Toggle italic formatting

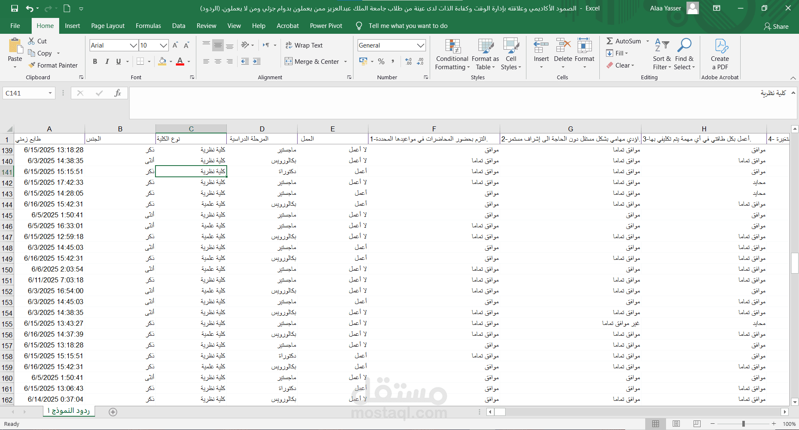coord(107,61)
